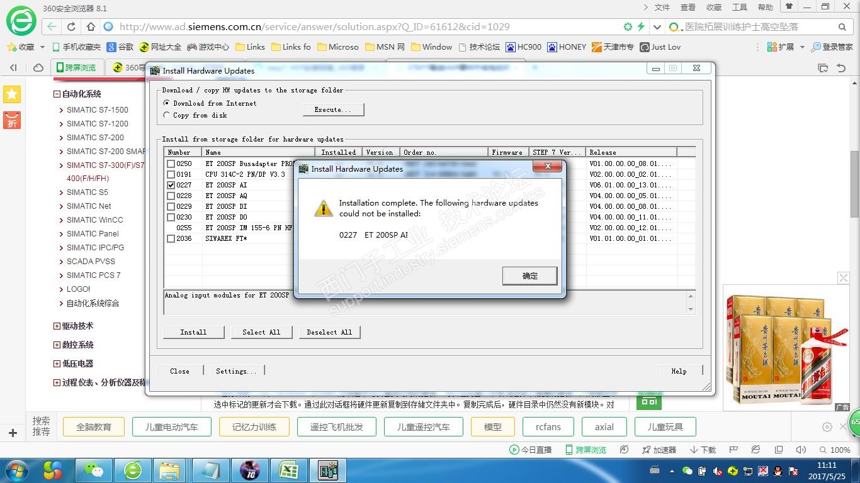The image size is (860, 483).
Task: Collapse the 自动化系统 tree section
Action: [x=57, y=94]
